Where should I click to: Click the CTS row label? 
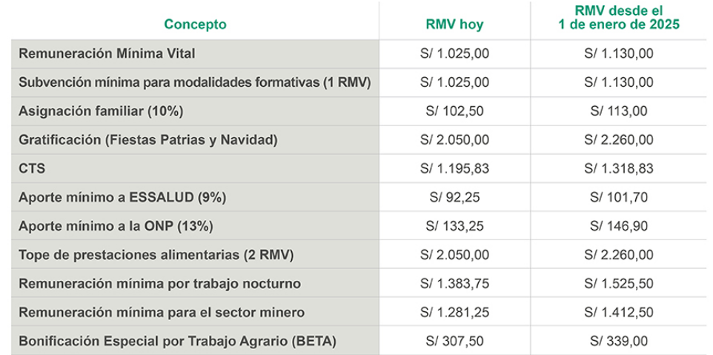point(32,168)
